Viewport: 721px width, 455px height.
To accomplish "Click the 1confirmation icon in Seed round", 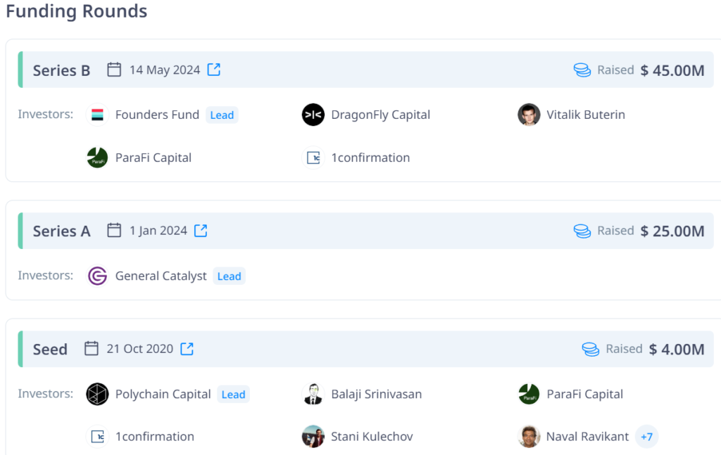I will point(96,436).
